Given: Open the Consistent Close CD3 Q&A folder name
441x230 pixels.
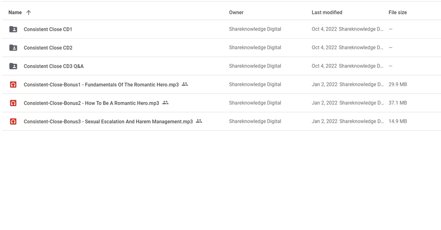Looking at the screenshot, I should point(53,66).
